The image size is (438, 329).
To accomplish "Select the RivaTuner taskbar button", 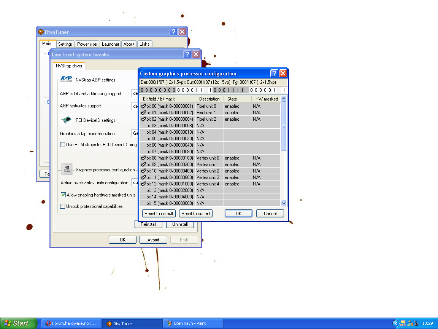I will click(x=132, y=323).
